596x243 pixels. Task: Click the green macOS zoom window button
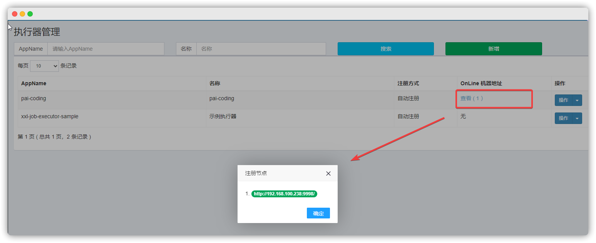click(30, 14)
